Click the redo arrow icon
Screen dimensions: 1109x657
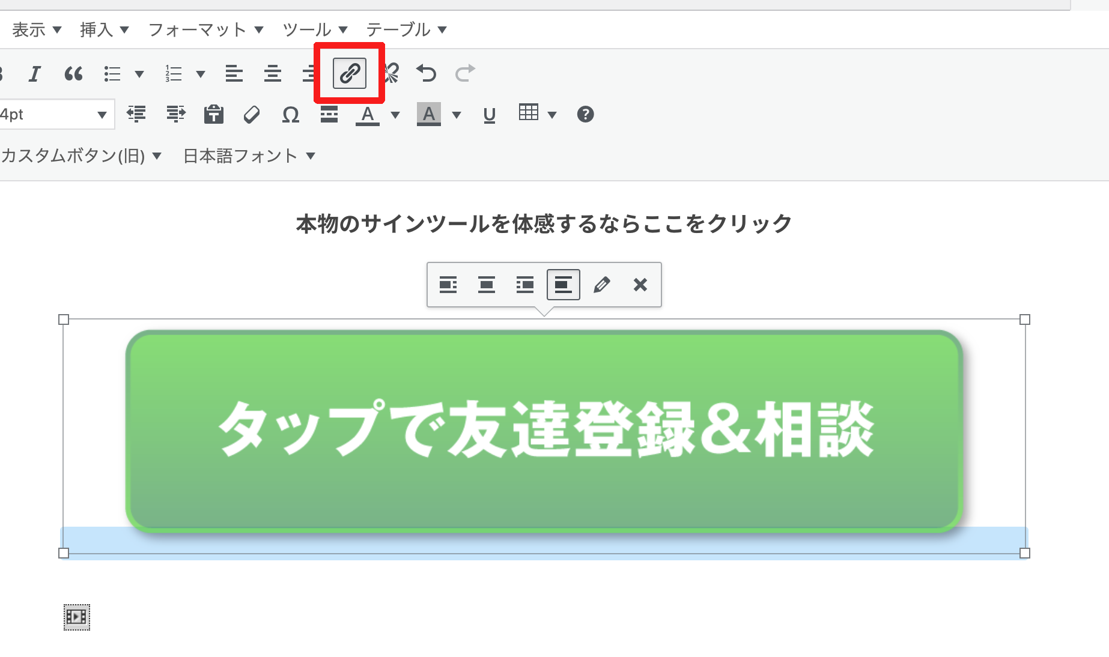[x=465, y=74]
